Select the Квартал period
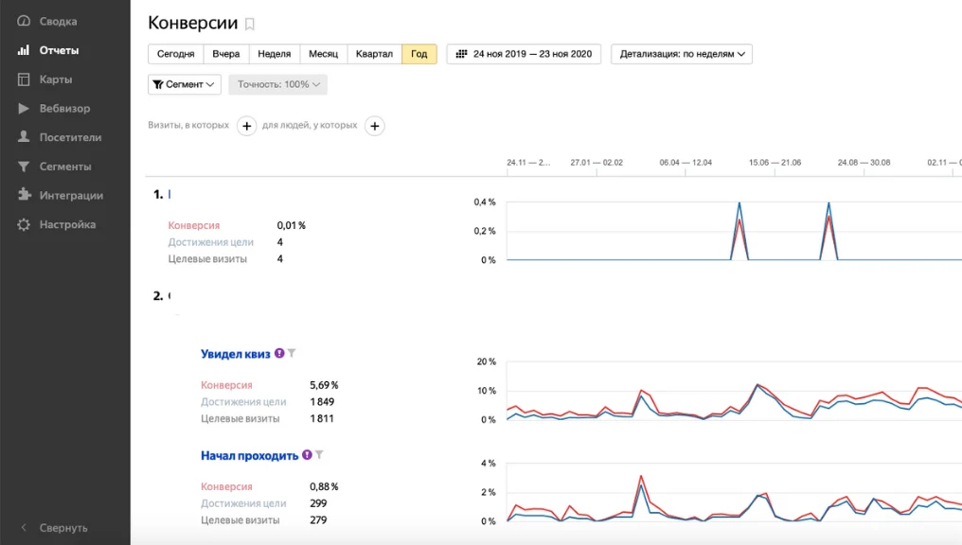The height and width of the screenshot is (545, 962). [374, 54]
